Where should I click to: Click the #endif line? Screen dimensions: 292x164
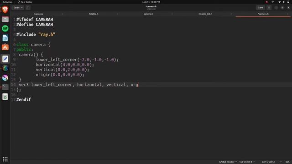point(24,100)
